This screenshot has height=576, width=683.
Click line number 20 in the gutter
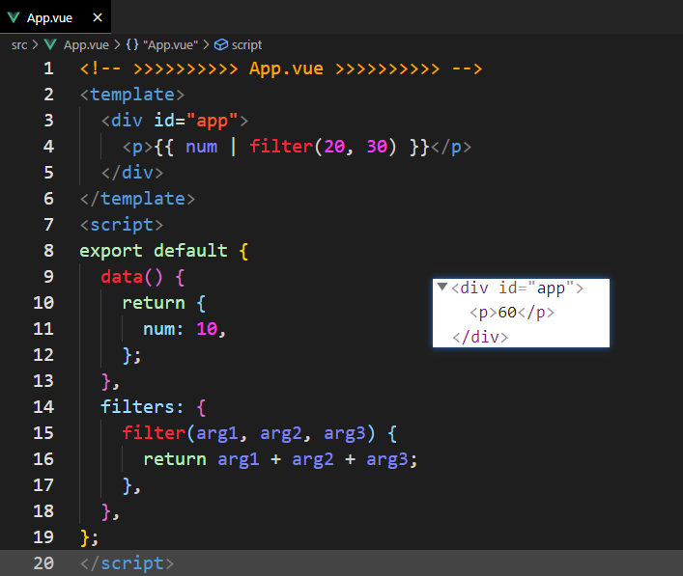(x=43, y=563)
